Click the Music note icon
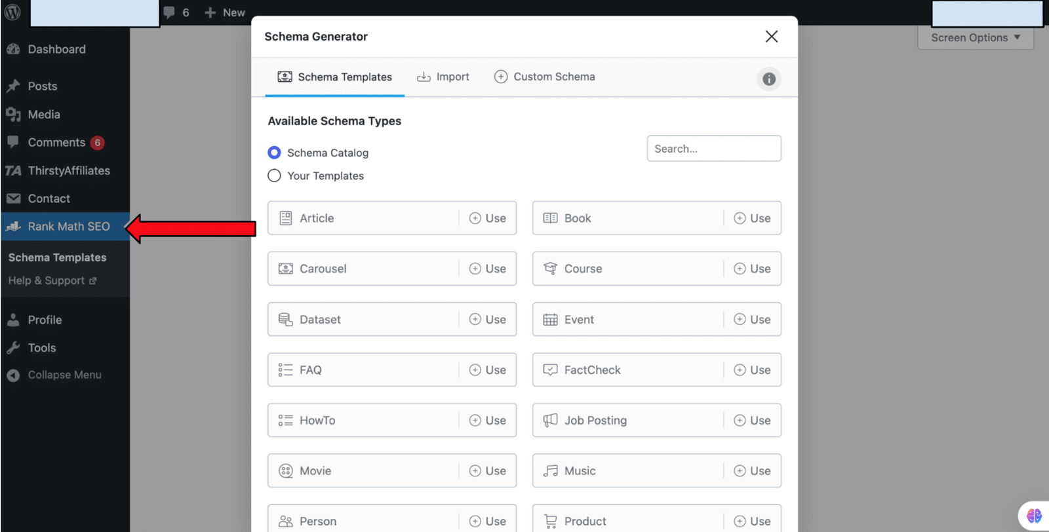Screen dimensions: 1049x532 tap(551, 471)
